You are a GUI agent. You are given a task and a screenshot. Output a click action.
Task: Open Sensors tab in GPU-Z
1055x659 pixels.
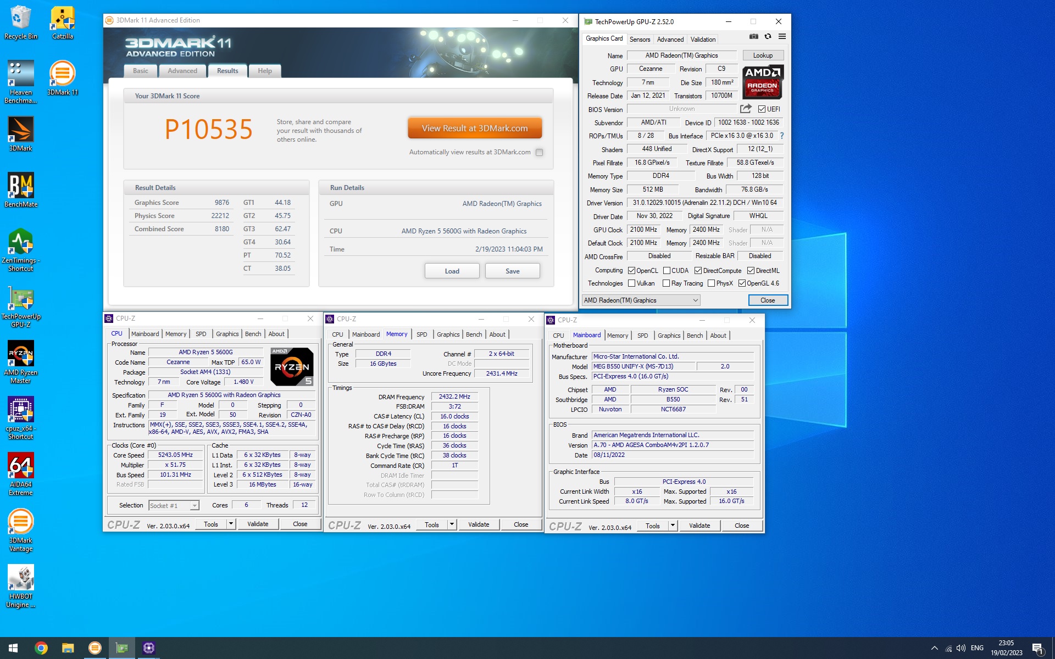[x=640, y=40]
